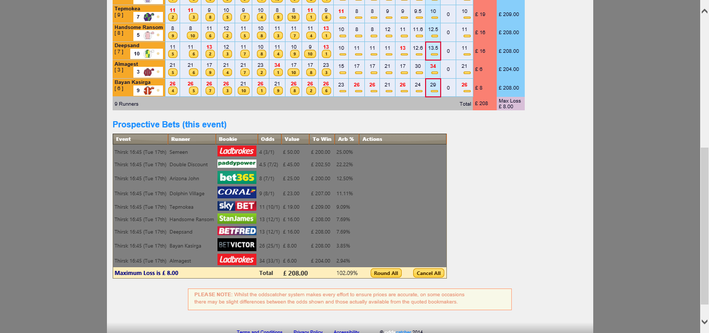709x333 pixels.
Task: Select the Tepmokea runner name
Action: [127, 9]
